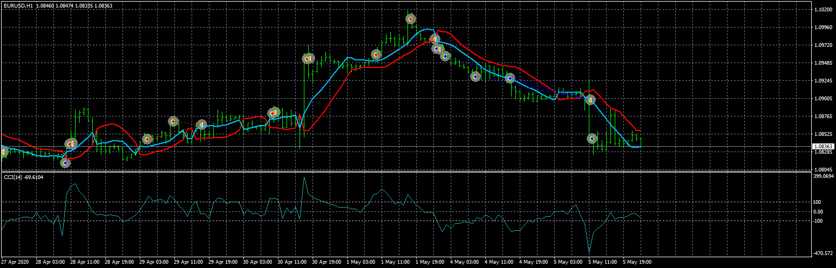
Task: Click the 27 Apr 2020 date label
Action: (15, 263)
